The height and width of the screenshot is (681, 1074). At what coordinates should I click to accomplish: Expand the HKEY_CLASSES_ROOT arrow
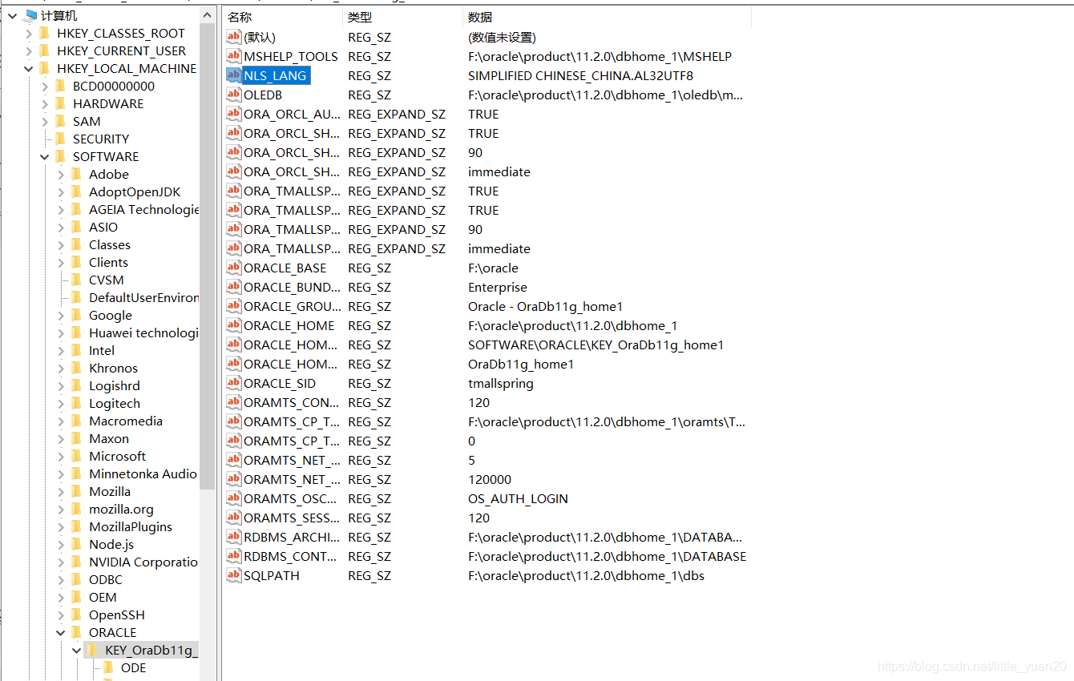29,33
